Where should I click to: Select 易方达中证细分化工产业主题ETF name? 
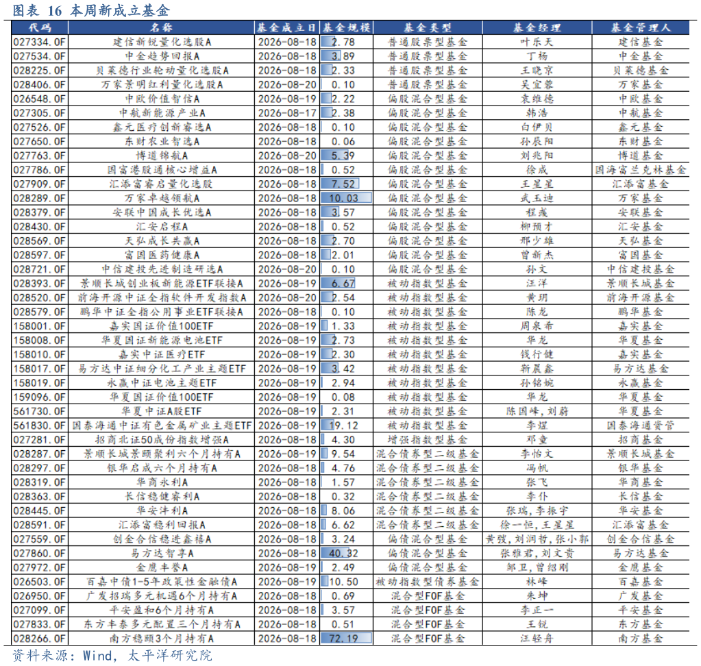click(162, 369)
